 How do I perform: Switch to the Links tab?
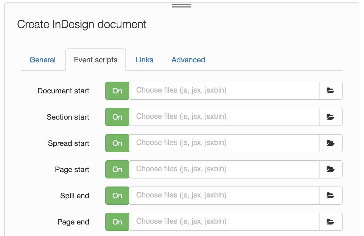pos(144,60)
